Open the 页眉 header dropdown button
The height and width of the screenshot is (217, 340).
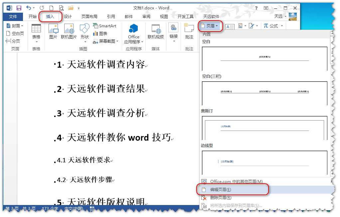pyautogui.click(x=211, y=26)
